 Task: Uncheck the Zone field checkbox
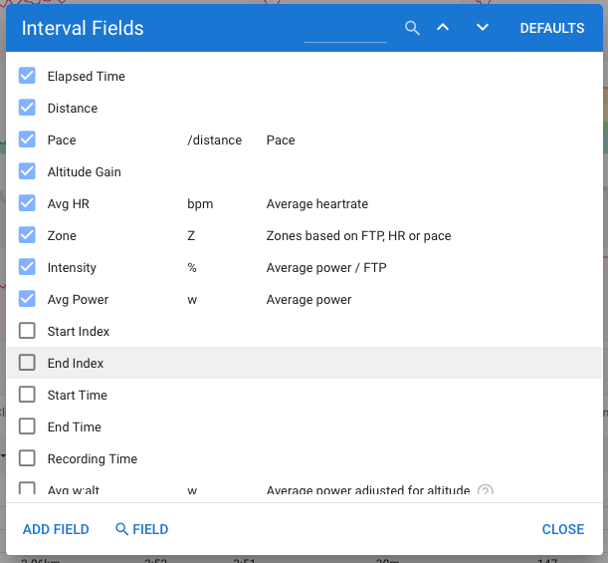coord(27,235)
